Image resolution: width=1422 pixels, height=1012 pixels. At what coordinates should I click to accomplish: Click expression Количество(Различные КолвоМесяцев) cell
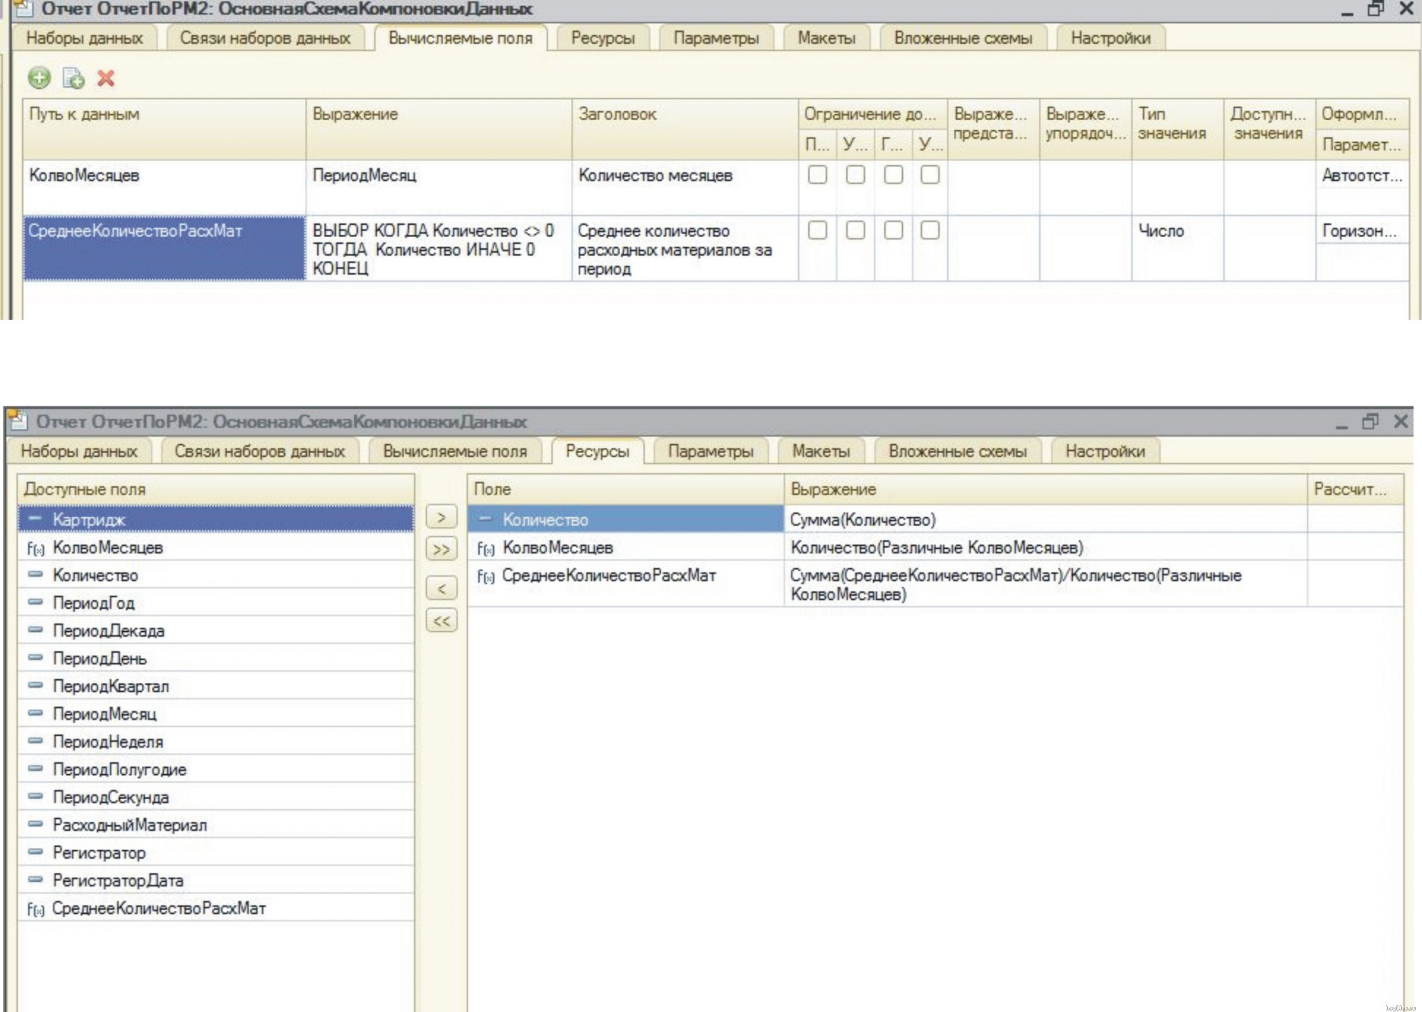tap(1045, 547)
